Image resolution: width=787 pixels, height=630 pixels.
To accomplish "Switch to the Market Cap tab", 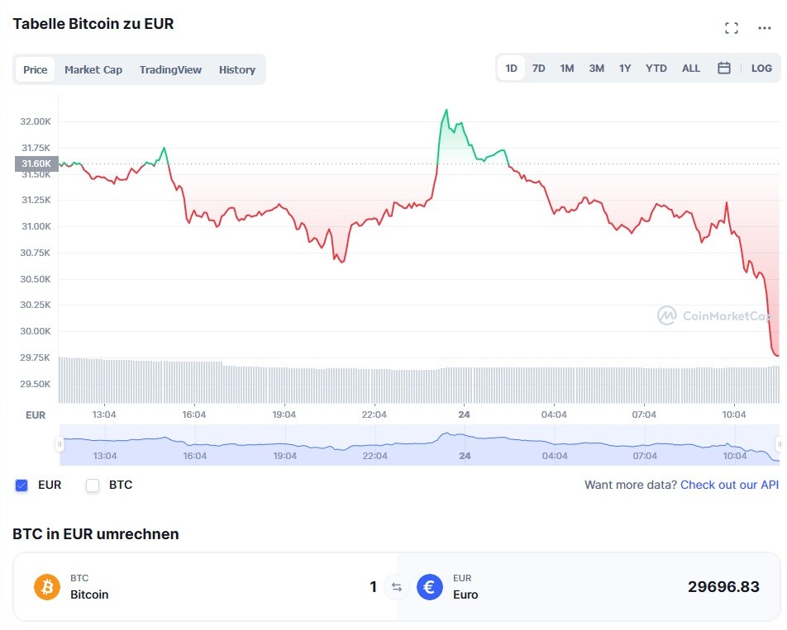I will tap(93, 70).
